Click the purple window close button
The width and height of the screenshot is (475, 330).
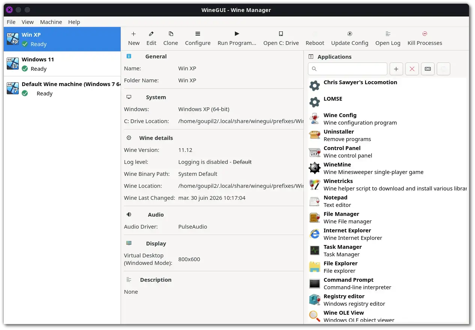pyautogui.click(x=9, y=10)
